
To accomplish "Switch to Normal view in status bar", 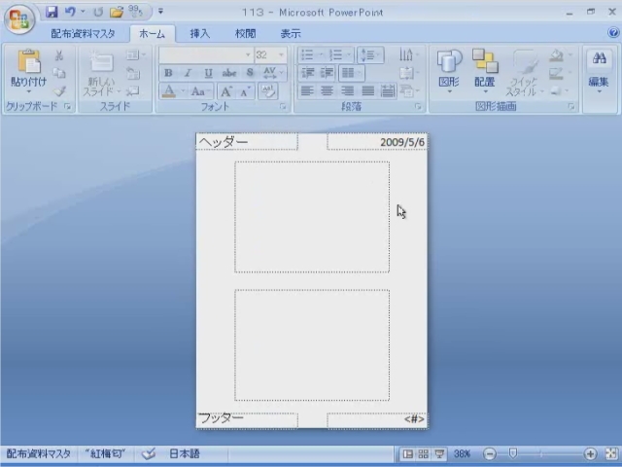I will pyautogui.click(x=408, y=454).
